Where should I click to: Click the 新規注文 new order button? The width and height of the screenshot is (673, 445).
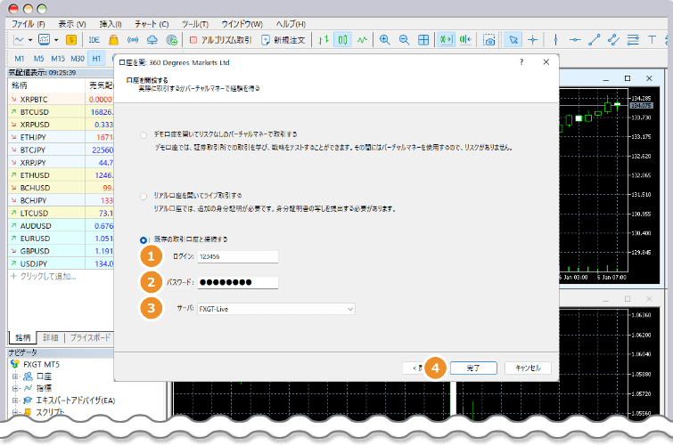click(283, 40)
